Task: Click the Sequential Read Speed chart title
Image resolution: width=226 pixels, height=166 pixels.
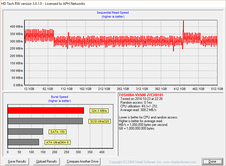Action: point(113,13)
